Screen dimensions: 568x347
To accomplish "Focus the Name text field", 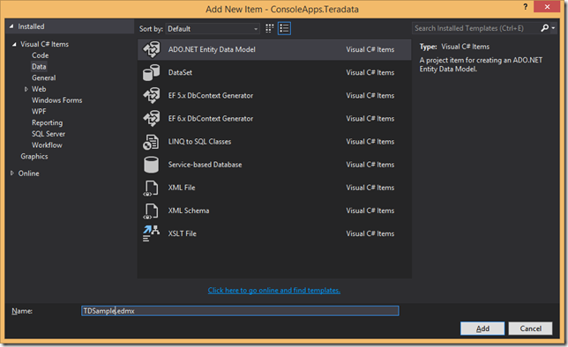I will click(x=240, y=311).
